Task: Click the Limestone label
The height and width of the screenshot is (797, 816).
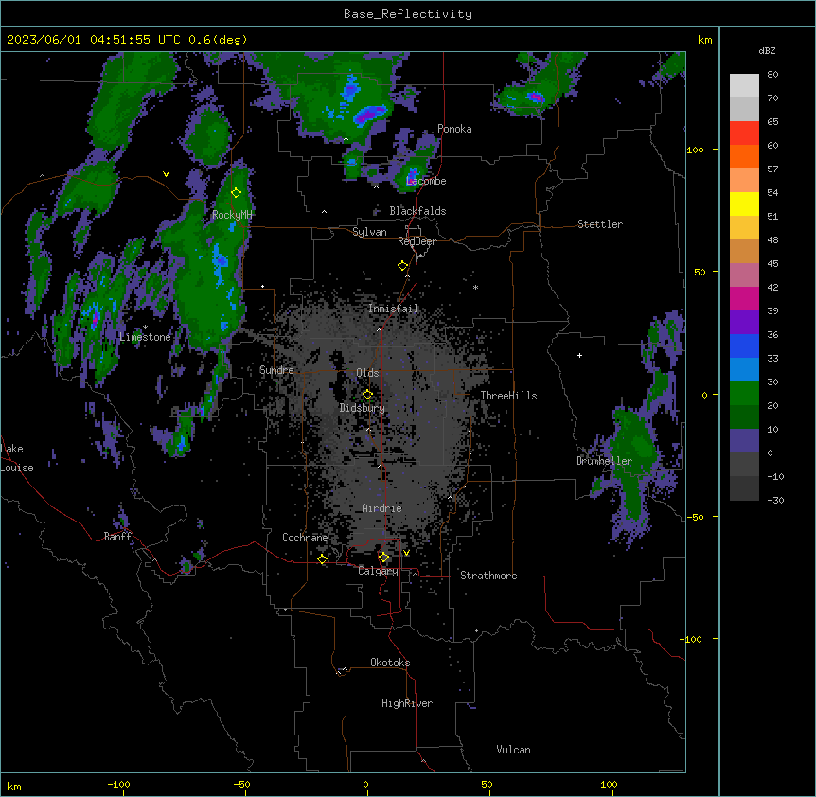Action: tap(145, 337)
